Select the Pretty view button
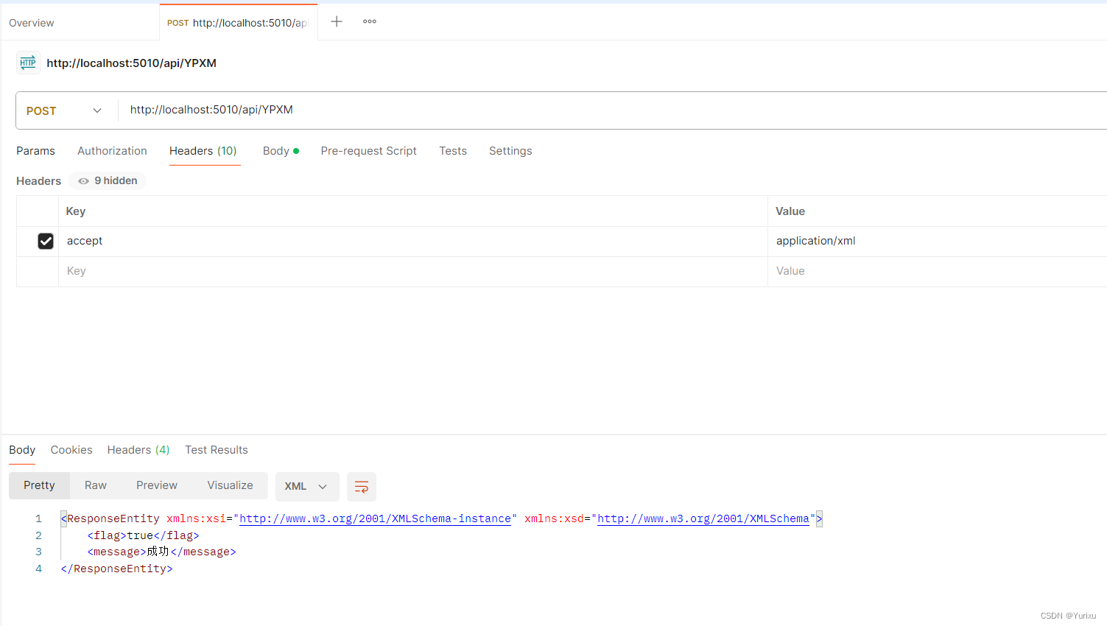Screen dimensions: 1107x626 (x=39, y=485)
